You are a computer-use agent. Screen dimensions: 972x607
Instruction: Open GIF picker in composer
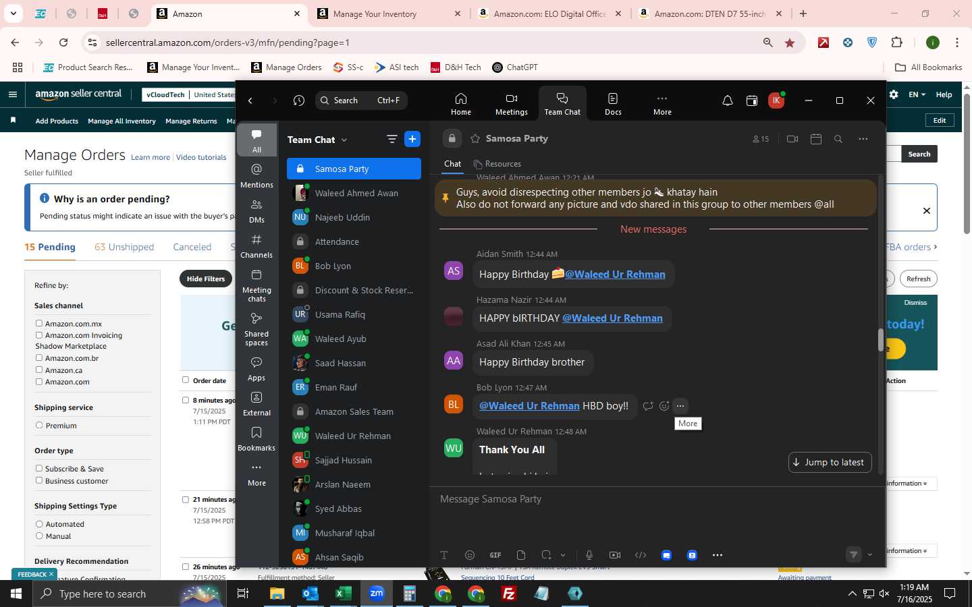click(x=495, y=555)
